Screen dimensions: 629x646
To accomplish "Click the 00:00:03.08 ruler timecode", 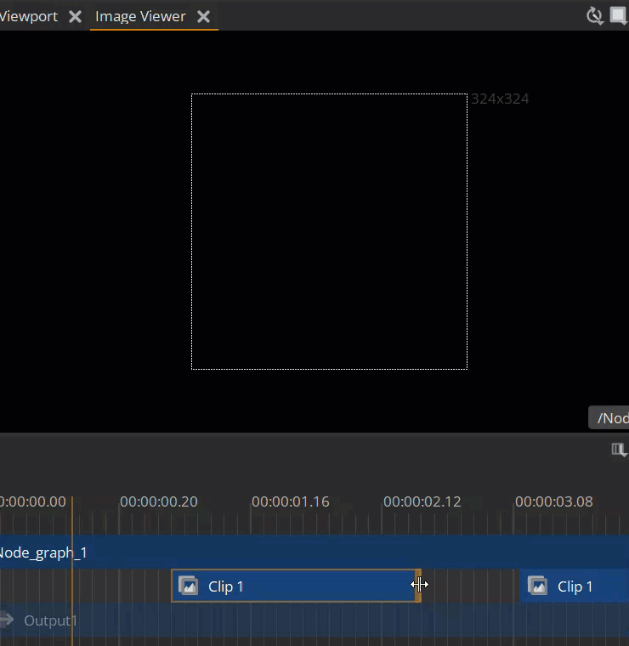I will 554,501.
